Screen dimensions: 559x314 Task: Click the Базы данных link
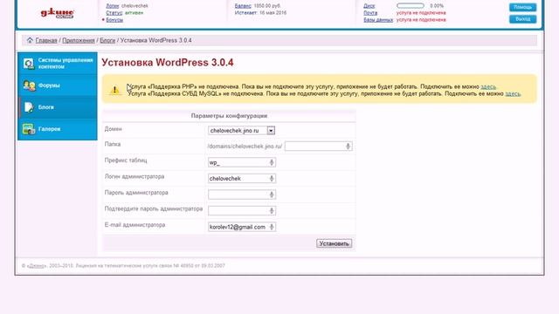(x=378, y=19)
